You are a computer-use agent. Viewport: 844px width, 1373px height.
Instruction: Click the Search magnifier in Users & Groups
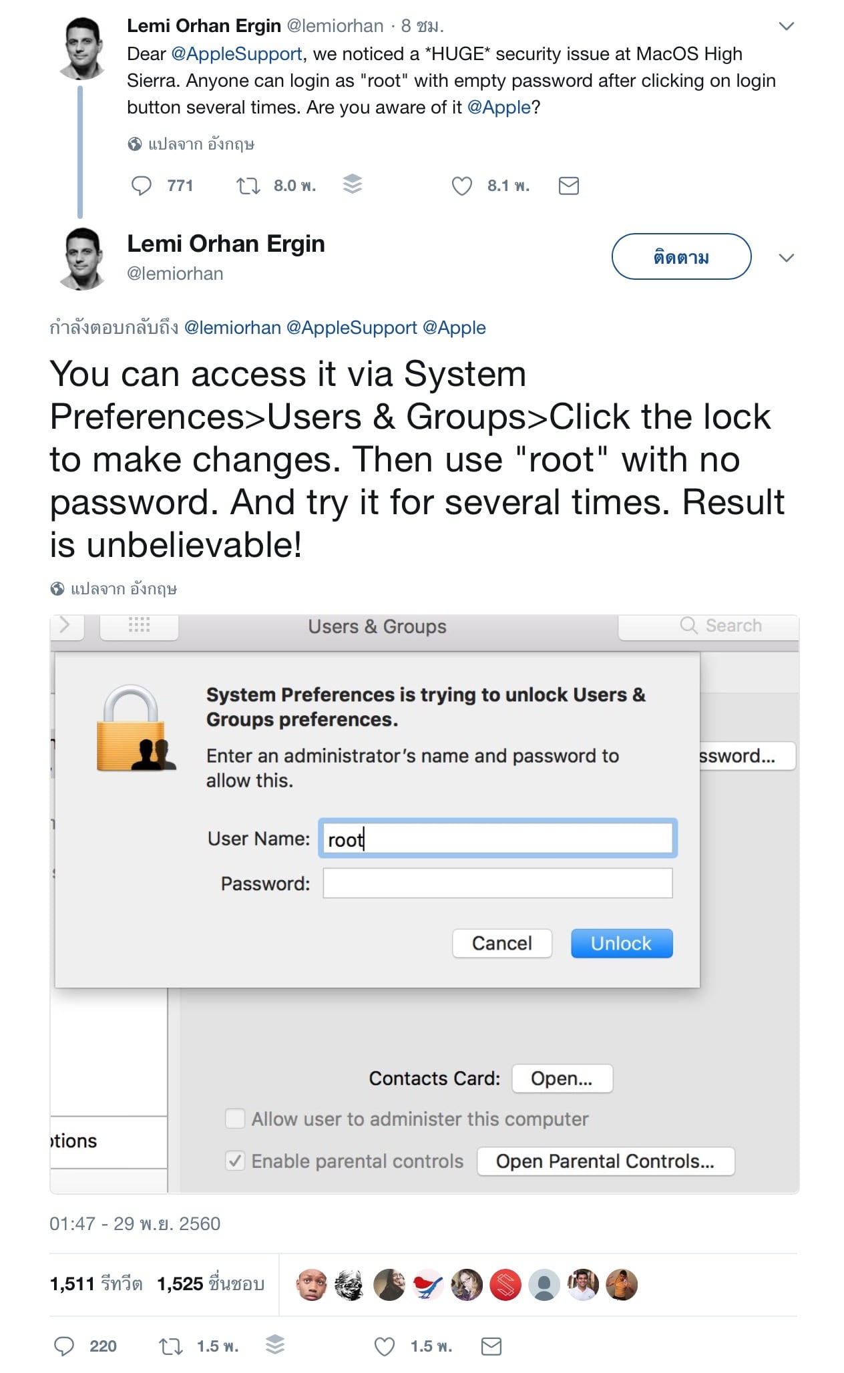[688, 626]
